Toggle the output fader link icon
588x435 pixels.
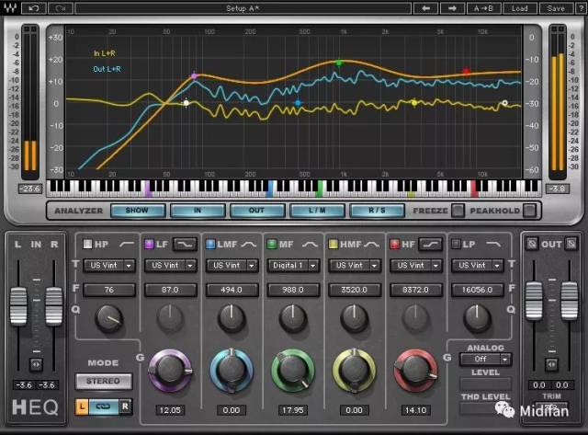click(x=551, y=364)
